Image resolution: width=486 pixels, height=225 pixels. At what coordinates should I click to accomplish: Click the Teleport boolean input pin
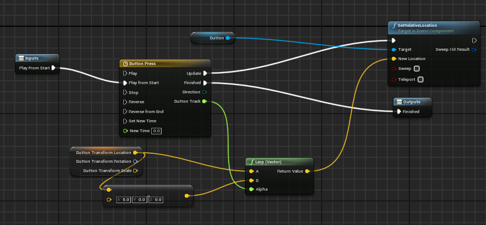[x=393, y=79]
